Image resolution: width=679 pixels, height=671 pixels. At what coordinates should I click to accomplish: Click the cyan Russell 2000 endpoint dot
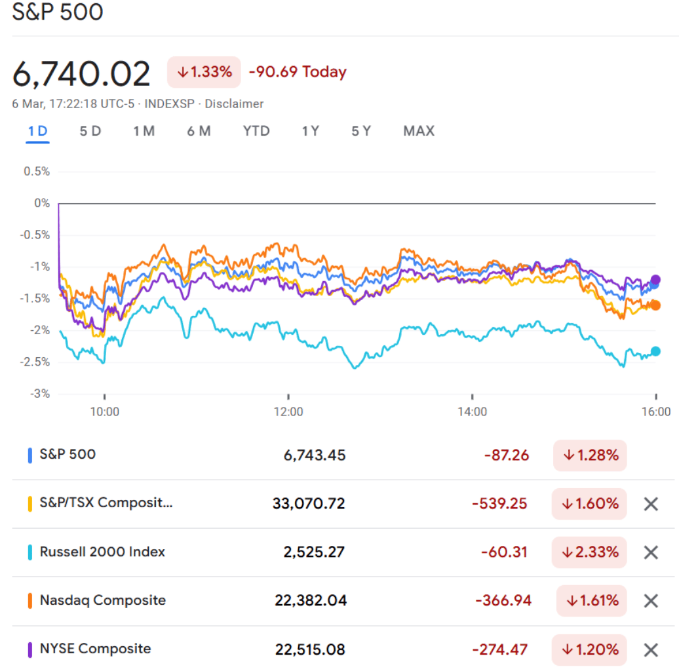point(655,351)
